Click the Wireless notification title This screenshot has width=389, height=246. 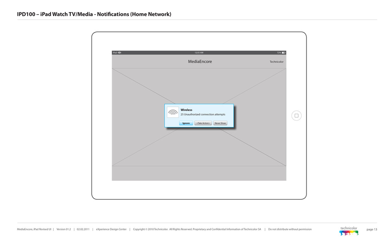(186, 110)
